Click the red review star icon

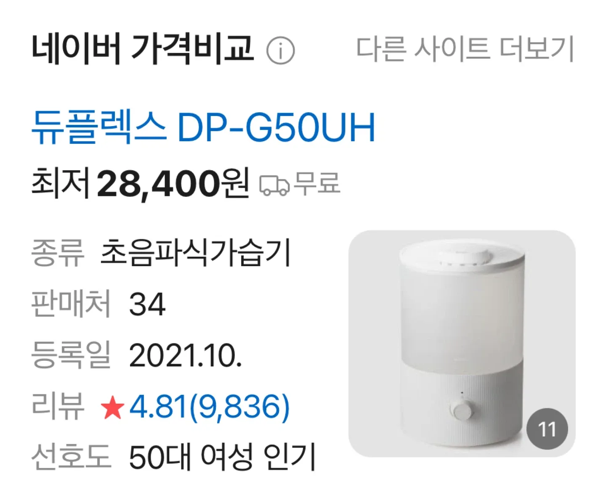tap(112, 408)
